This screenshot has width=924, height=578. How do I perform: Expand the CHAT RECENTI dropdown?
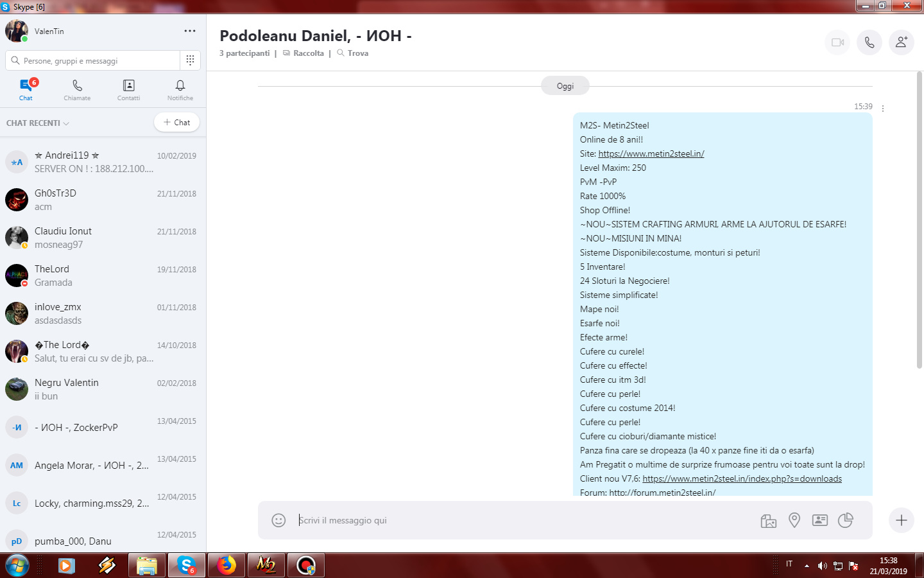(38, 123)
